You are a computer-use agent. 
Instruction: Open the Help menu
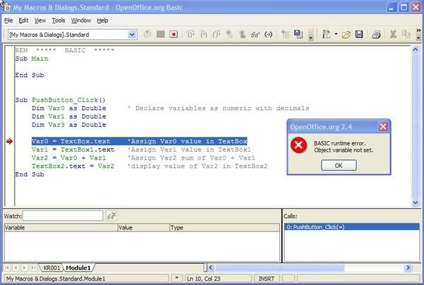pos(102,20)
